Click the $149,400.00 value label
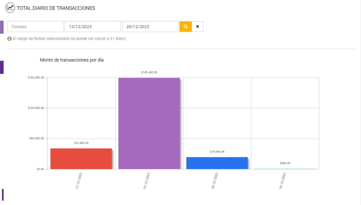361x205 pixels. tap(149, 72)
